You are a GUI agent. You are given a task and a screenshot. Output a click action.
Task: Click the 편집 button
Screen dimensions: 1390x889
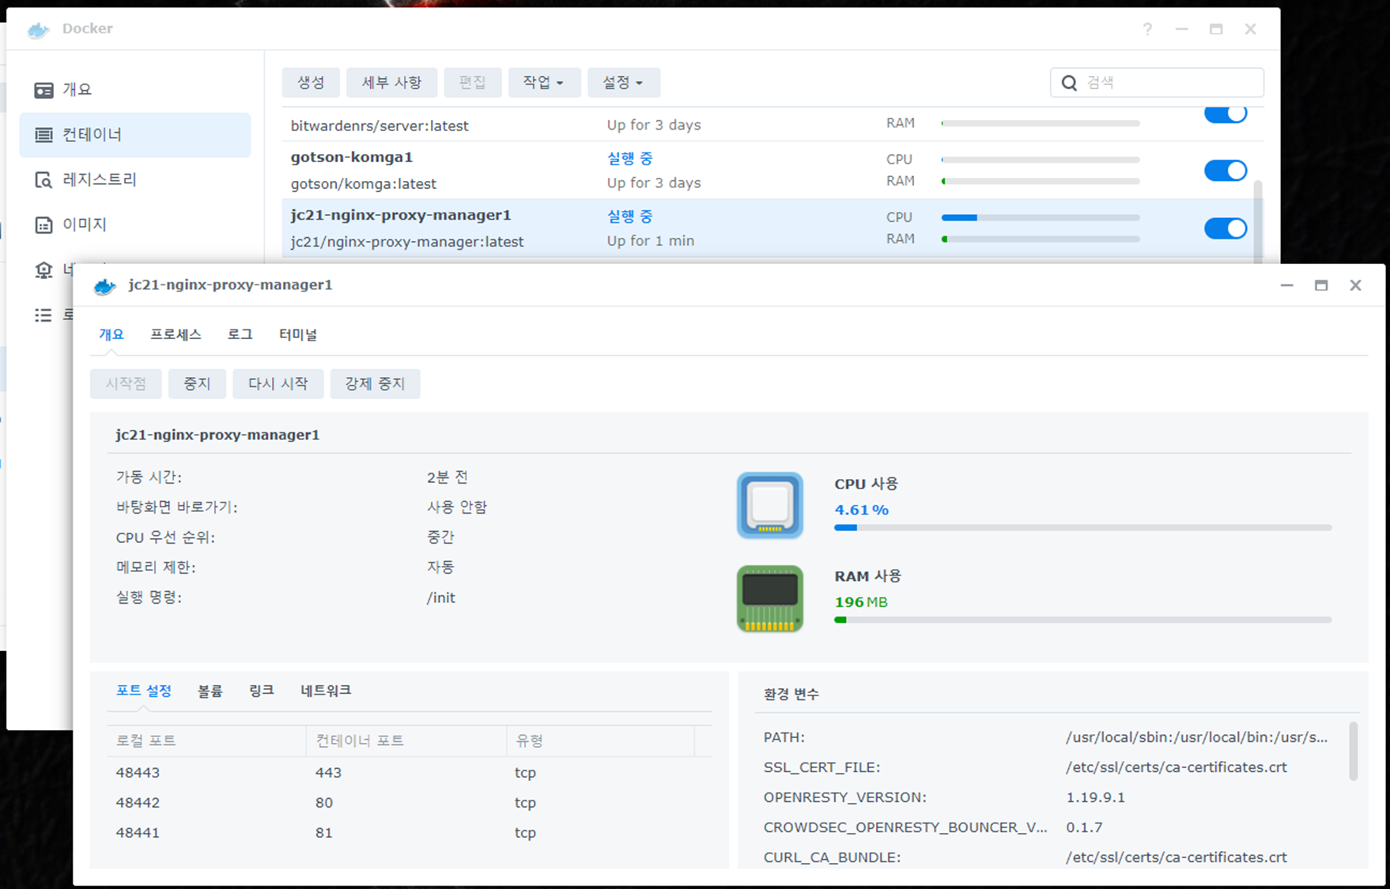coord(473,82)
